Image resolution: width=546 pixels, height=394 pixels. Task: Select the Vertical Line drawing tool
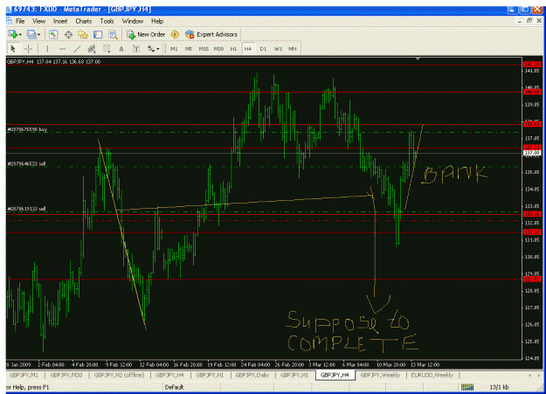click(x=47, y=49)
